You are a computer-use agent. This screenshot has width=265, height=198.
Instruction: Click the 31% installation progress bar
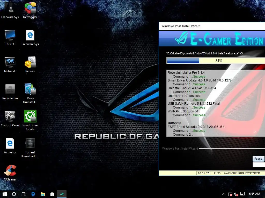click(216, 61)
